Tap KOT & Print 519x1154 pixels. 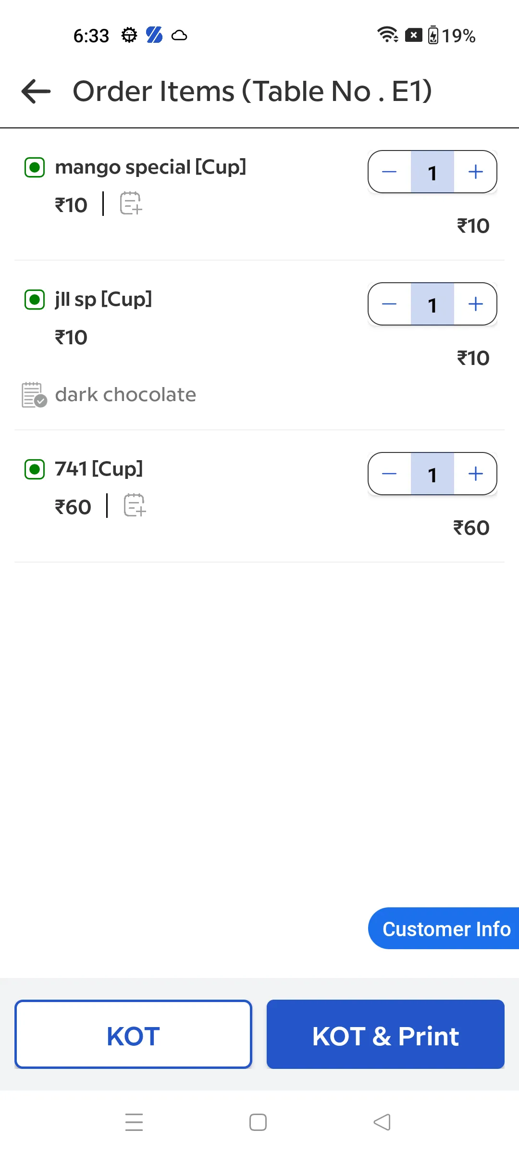coord(385,1034)
